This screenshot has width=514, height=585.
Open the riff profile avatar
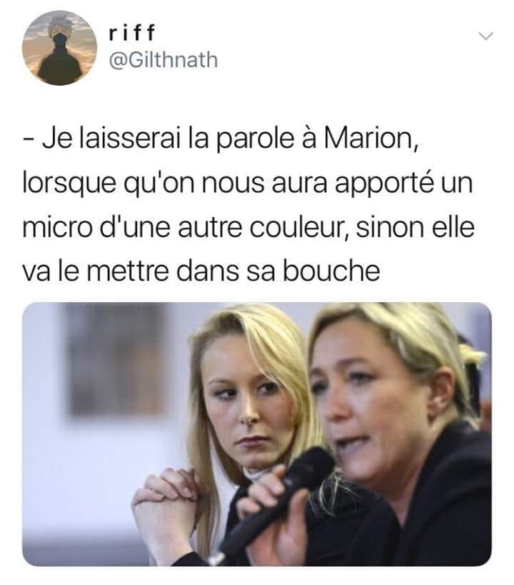[x=60, y=48]
